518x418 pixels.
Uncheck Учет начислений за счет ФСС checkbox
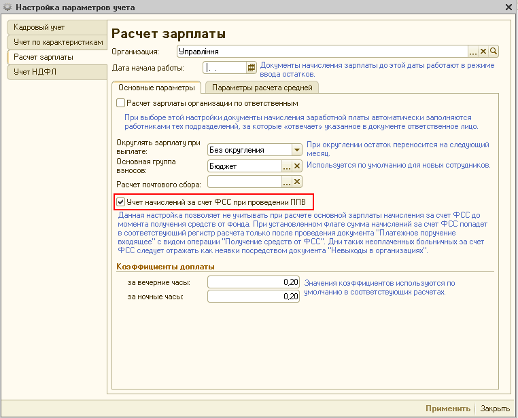coord(121,202)
